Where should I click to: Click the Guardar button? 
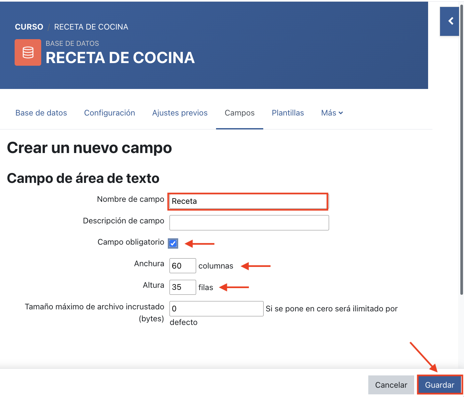[x=439, y=385]
